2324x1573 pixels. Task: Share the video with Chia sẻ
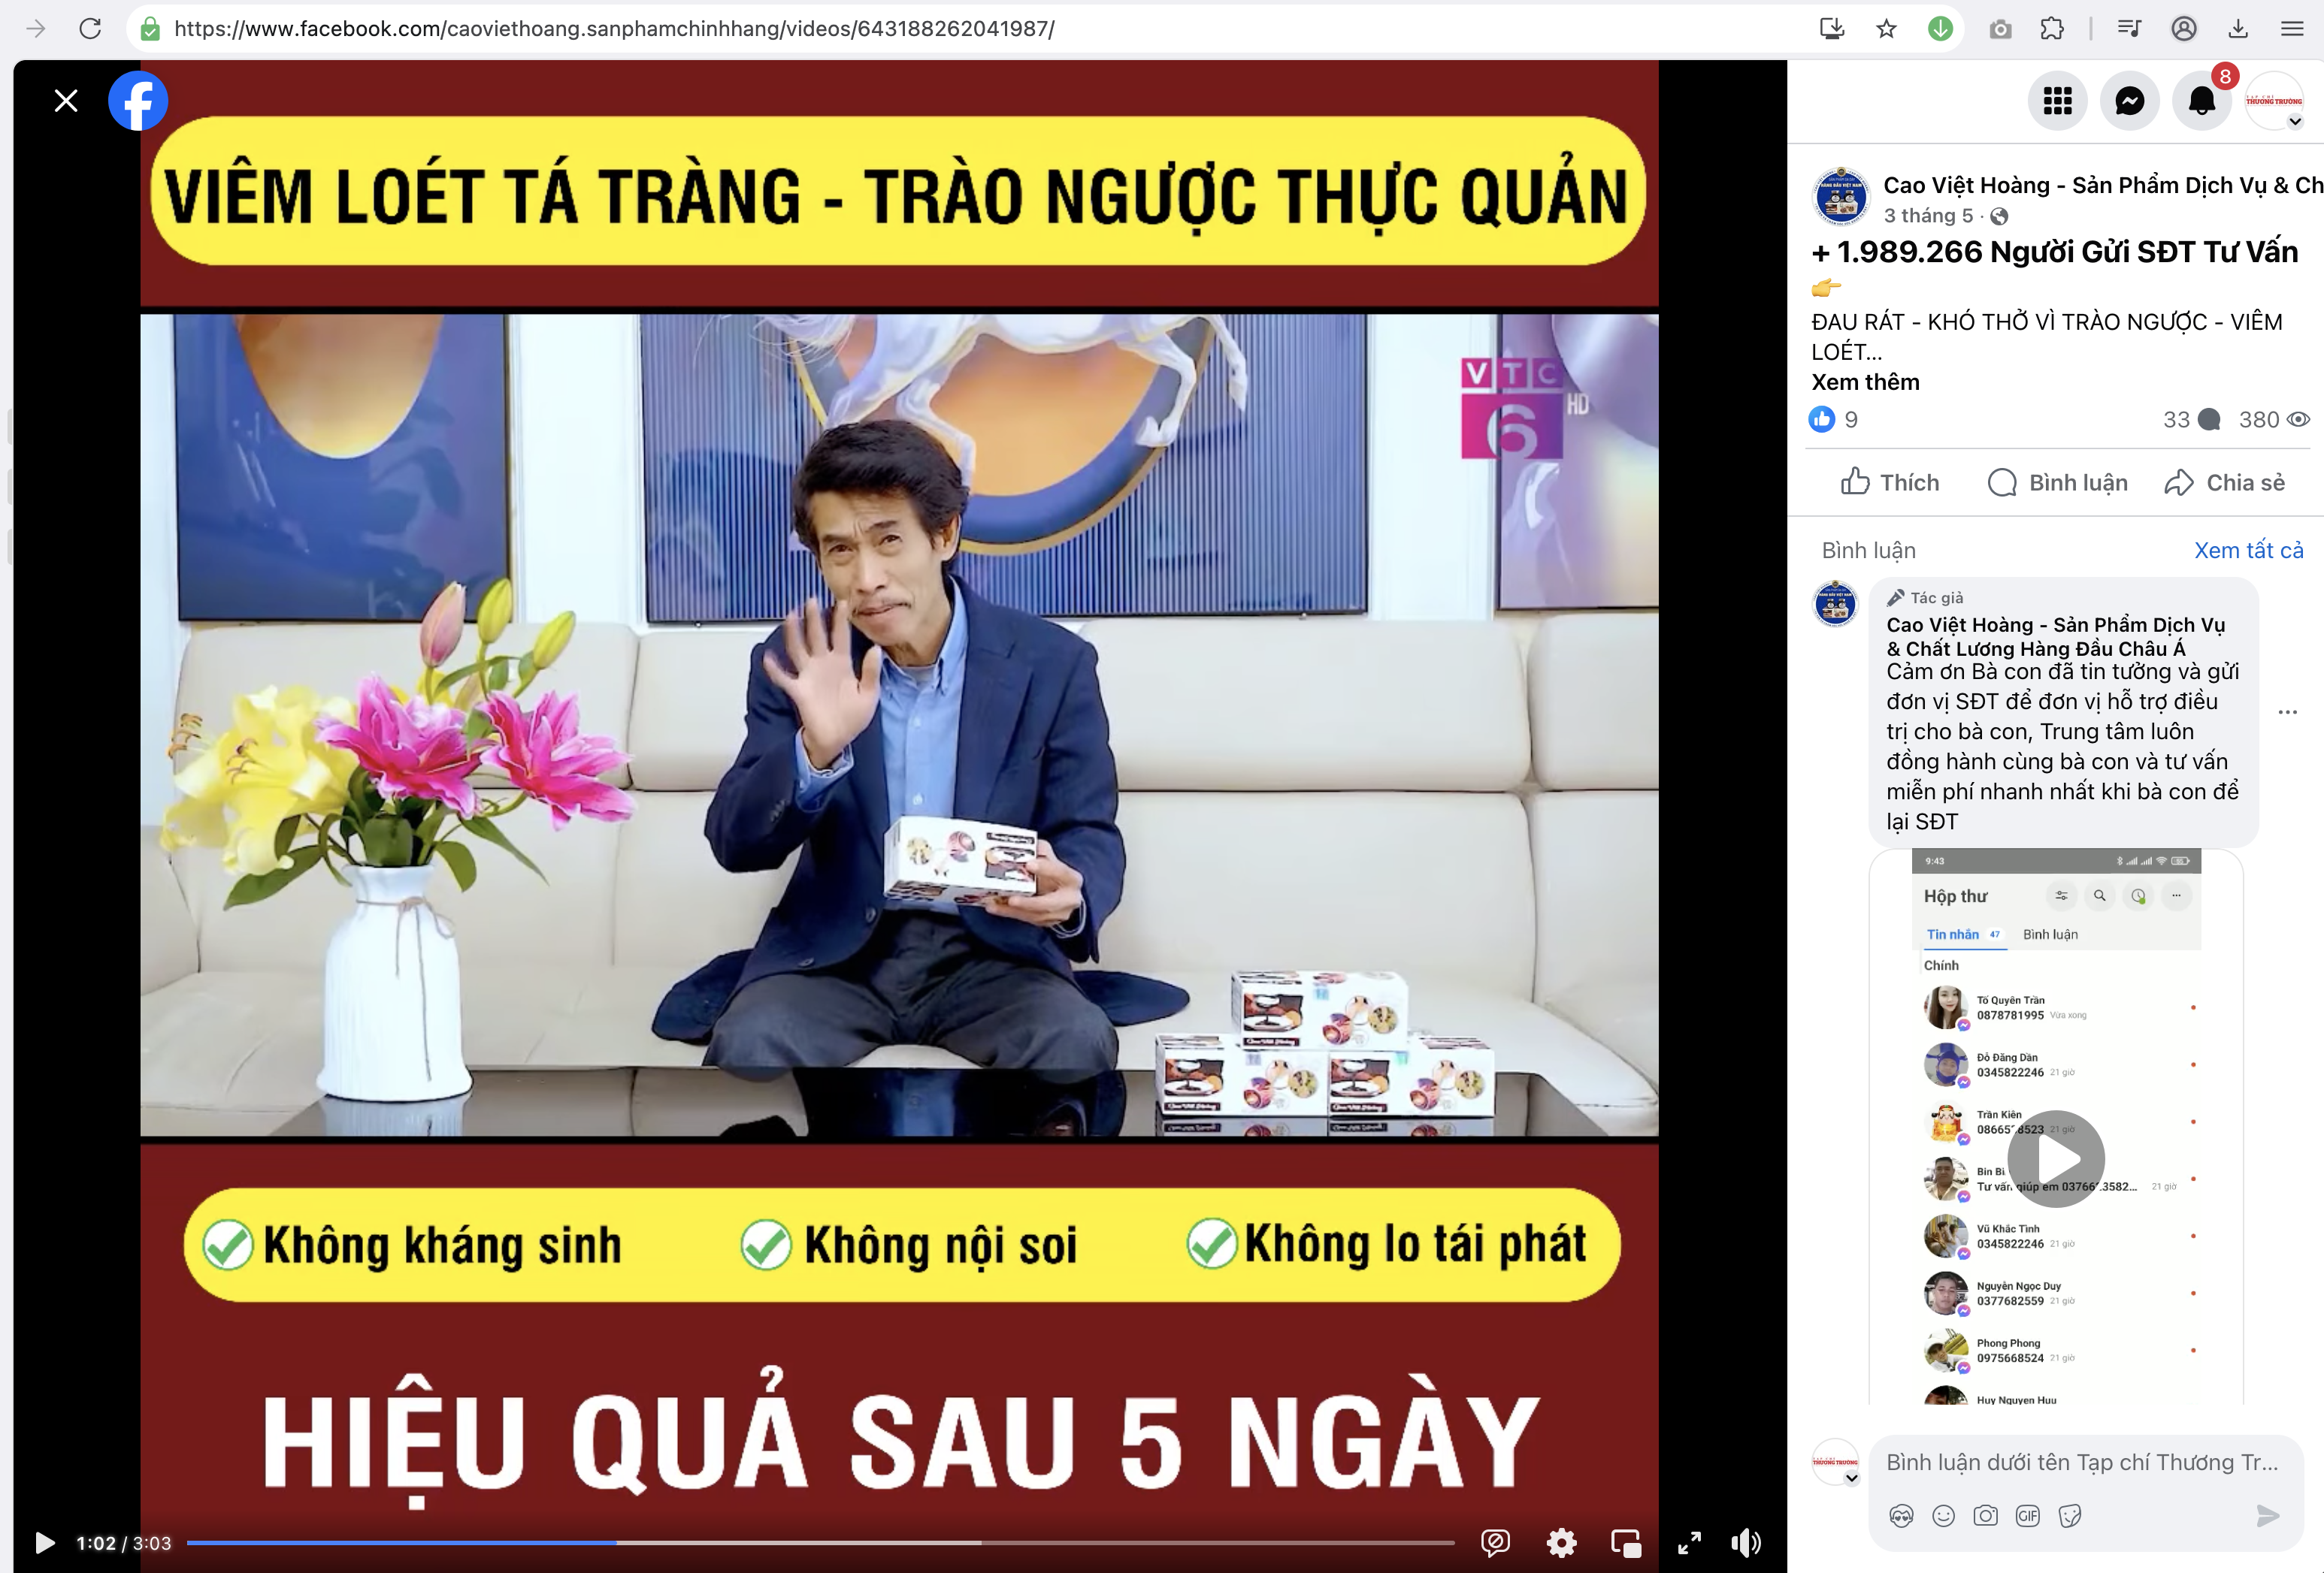click(2224, 483)
